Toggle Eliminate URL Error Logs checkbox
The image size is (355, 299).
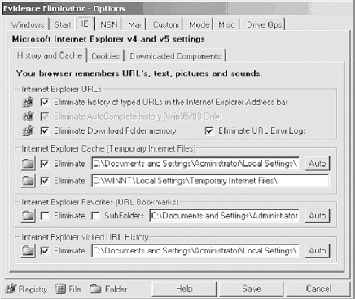(x=209, y=131)
